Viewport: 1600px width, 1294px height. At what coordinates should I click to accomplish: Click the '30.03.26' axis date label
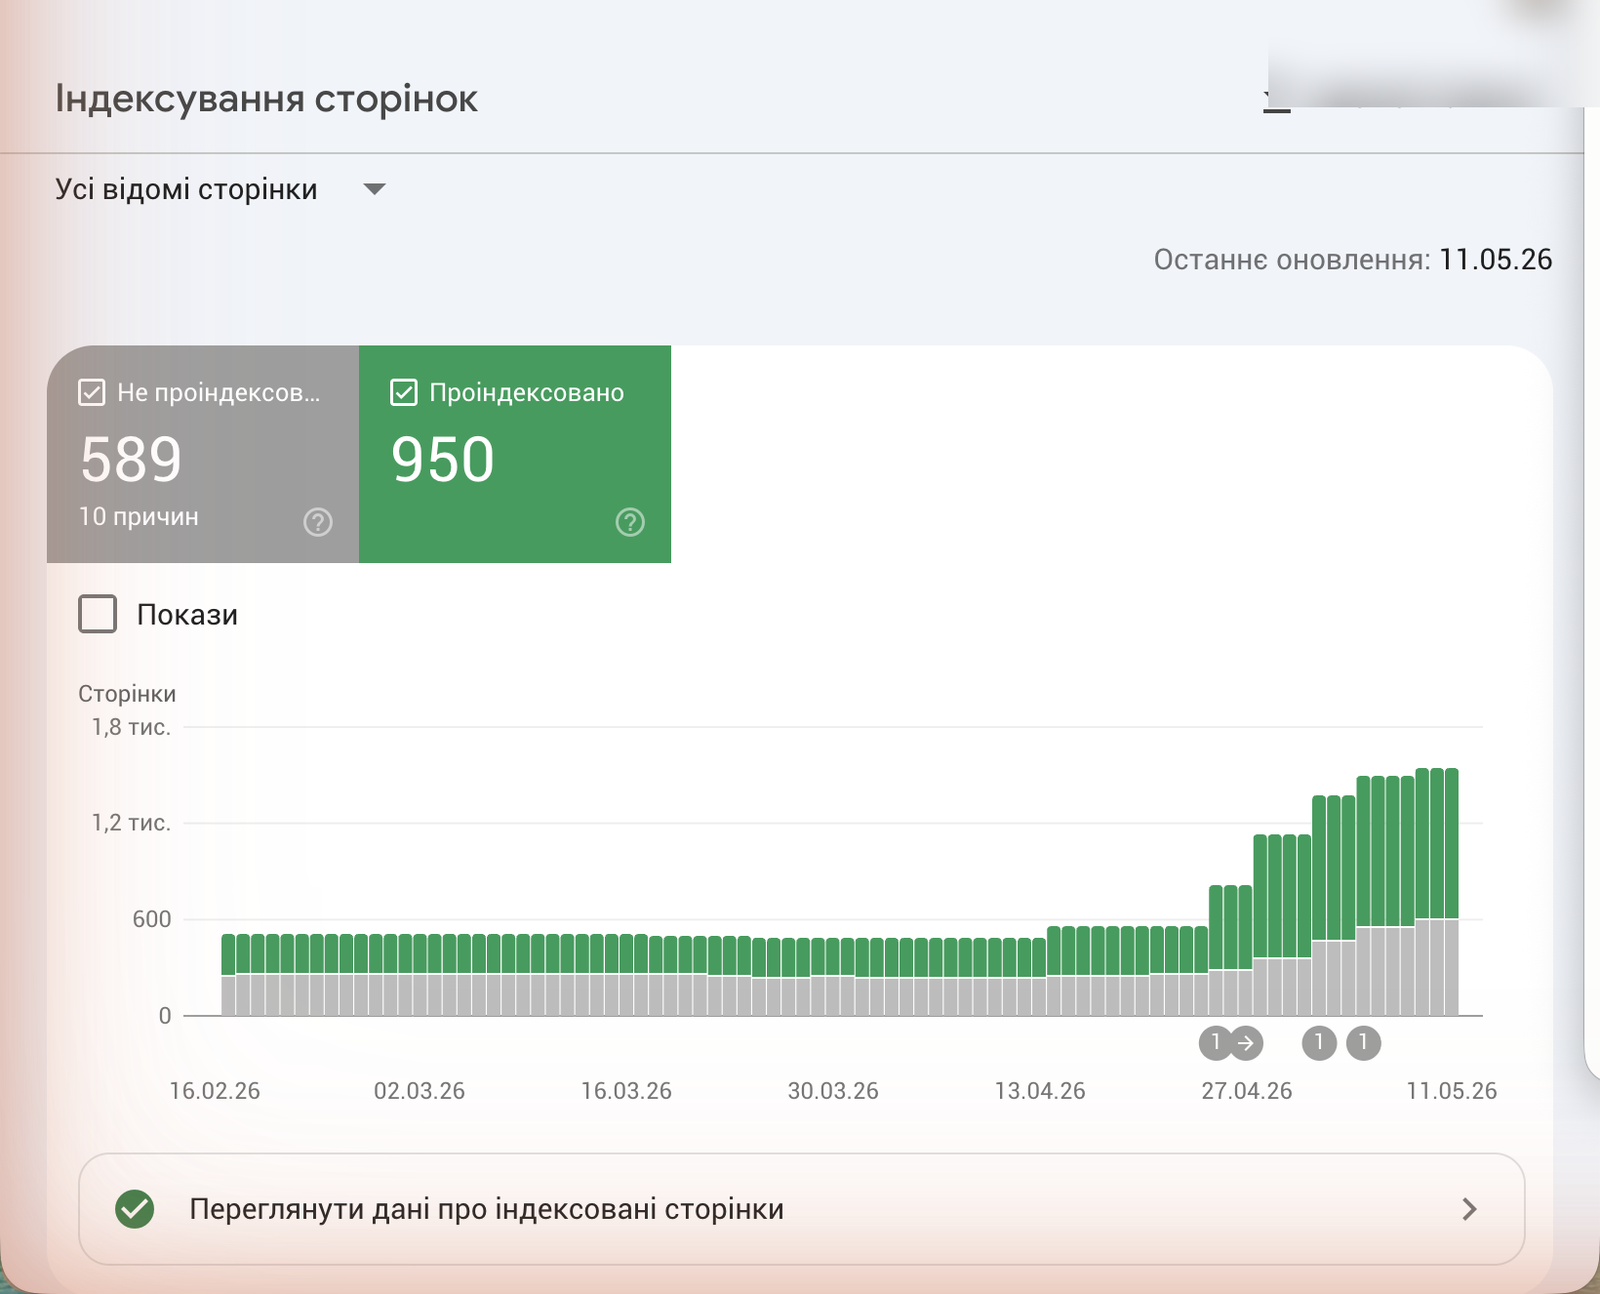click(833, 1091)
